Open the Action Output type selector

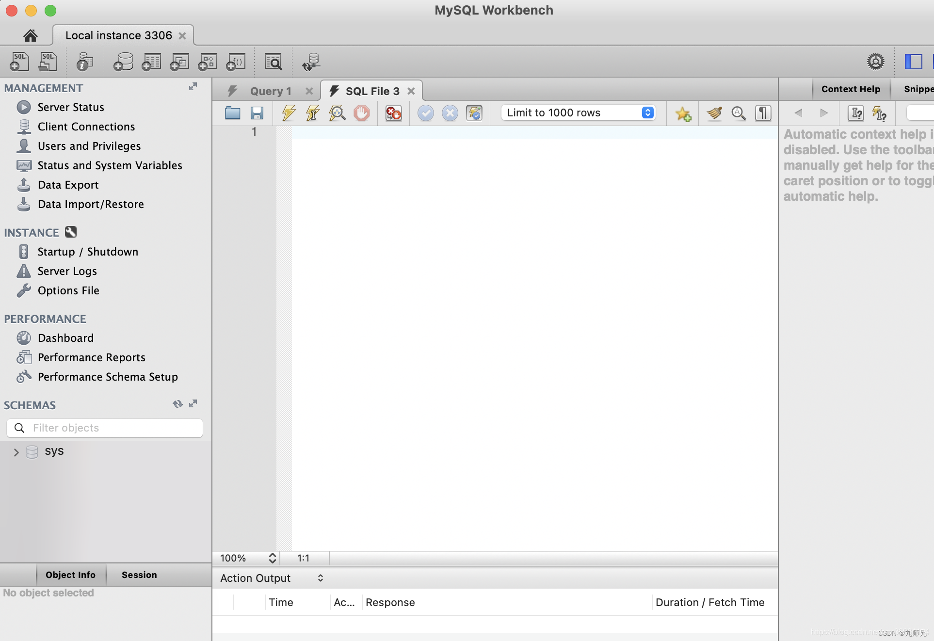272,578
